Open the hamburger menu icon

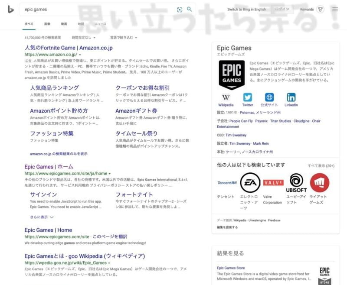pos(335,9)
